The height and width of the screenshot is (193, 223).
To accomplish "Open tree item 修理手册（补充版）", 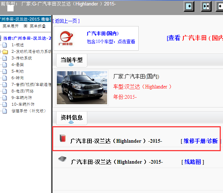I will 29,111.
